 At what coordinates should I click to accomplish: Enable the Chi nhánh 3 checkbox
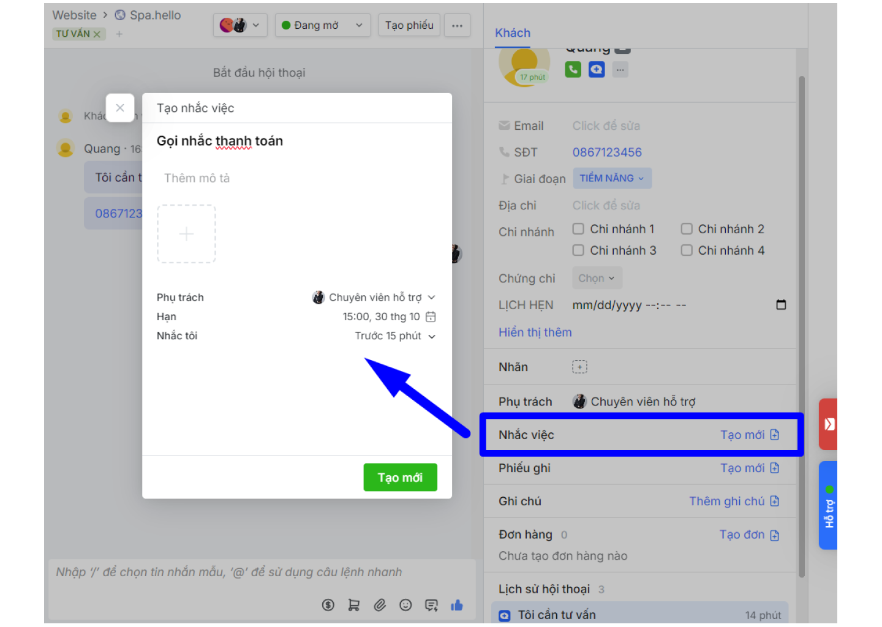tap(578, 250)
